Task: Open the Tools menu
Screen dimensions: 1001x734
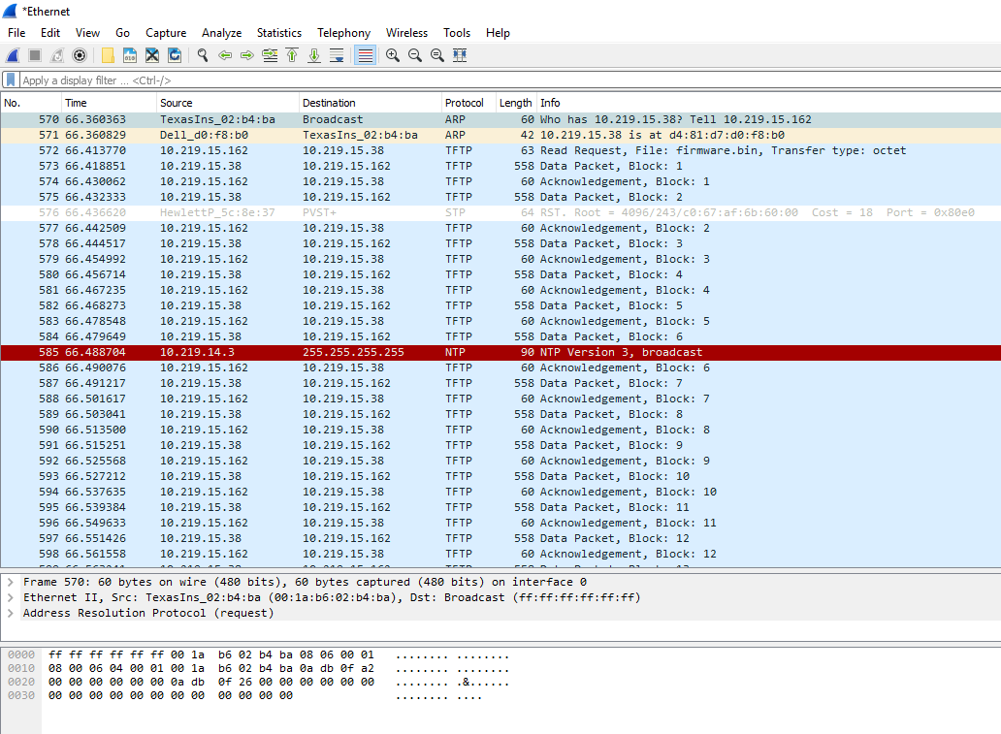Action: (457, 33)
